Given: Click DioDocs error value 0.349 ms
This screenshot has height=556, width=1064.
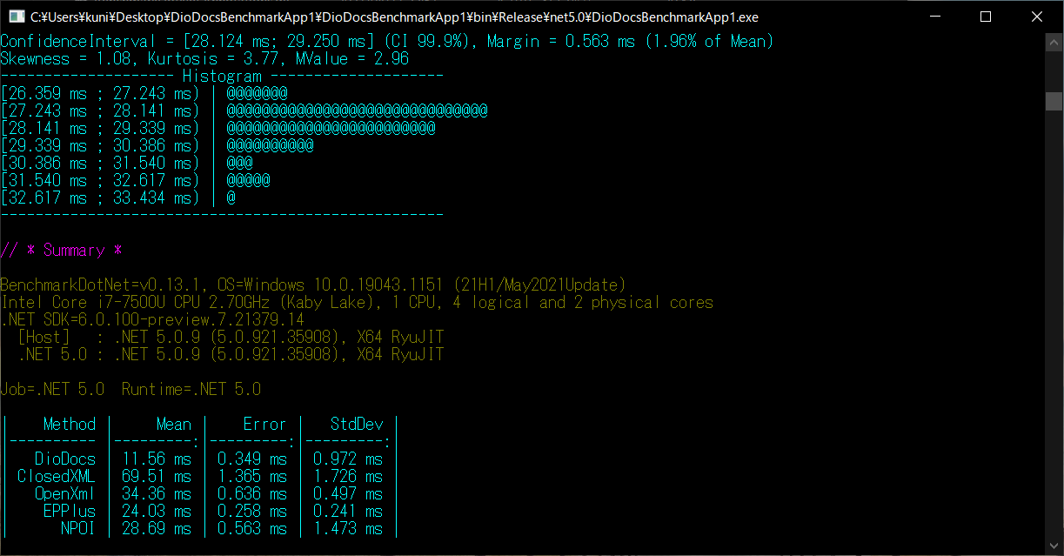Looking at the screenshot, I should pyautogui.click(x=252, y=459).
